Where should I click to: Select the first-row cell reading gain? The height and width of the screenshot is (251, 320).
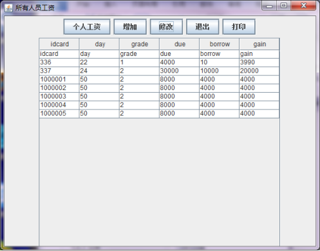(x=259, y=54)
